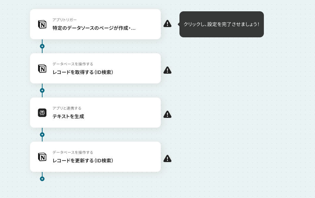Viewport: 315px width, 198px height.
Task: Click warning icon beside the app trigger step
Action: coord(167,24)
